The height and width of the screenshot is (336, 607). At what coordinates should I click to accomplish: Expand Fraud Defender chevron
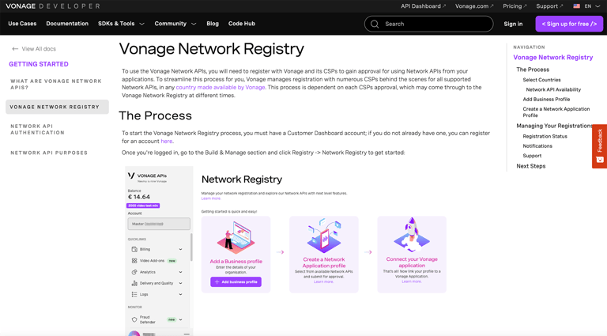[x=180, y=319]
